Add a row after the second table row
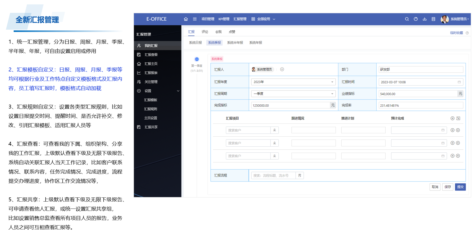 pos(452,143)
